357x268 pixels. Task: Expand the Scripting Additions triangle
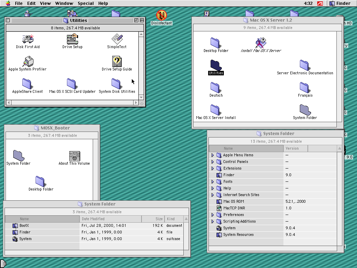point(213,221)
